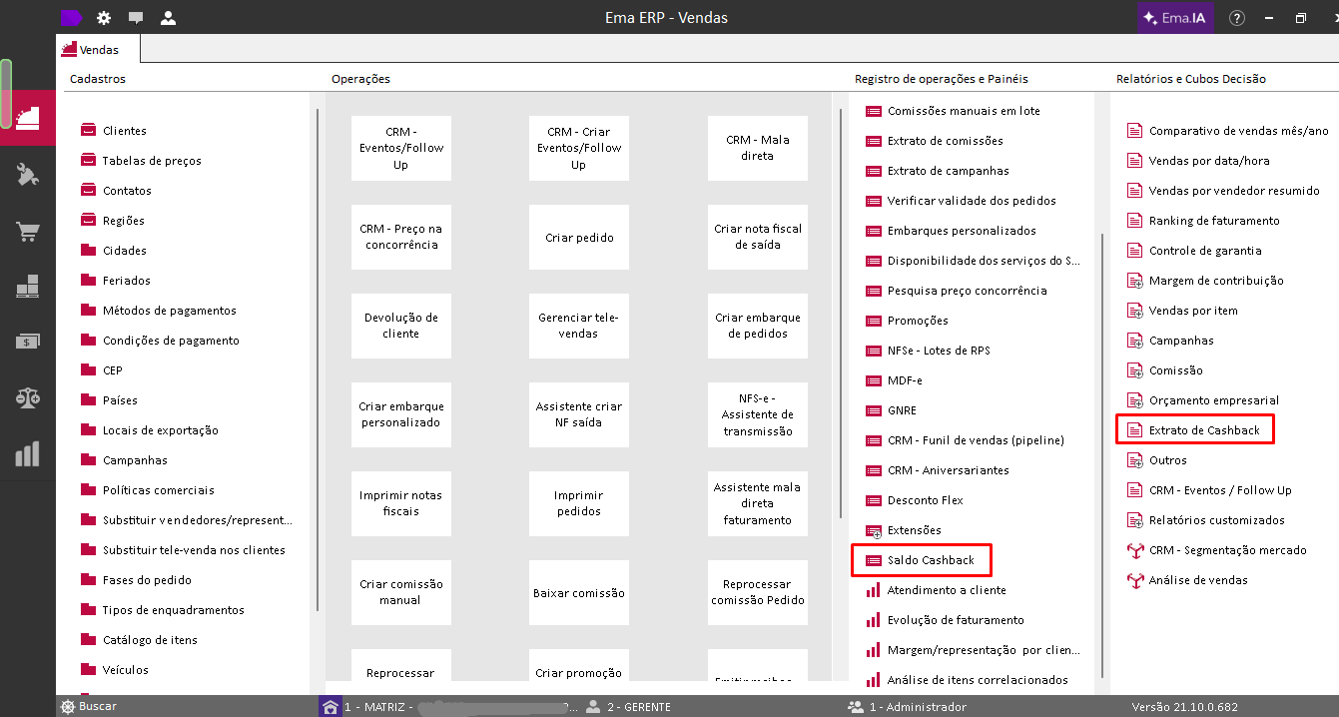The width and height of the screenshot is (1339, 717).
Task: Click the Imprimir pedidos tile
Action: (579, 503)
